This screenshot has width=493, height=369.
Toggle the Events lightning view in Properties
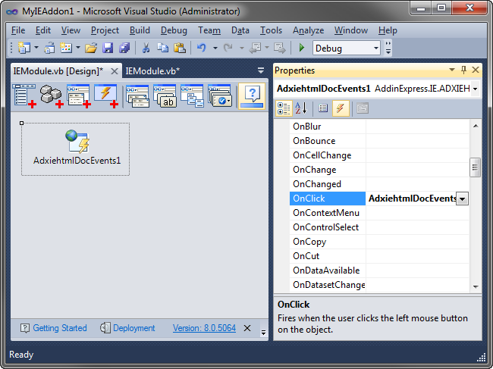click(x=341, y=108)
